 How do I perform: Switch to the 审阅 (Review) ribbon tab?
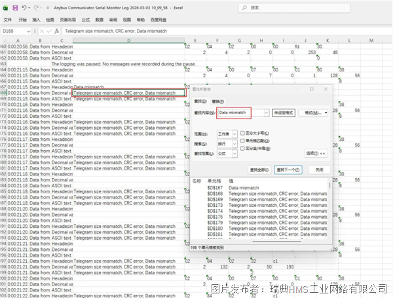(x=113, y=20)
